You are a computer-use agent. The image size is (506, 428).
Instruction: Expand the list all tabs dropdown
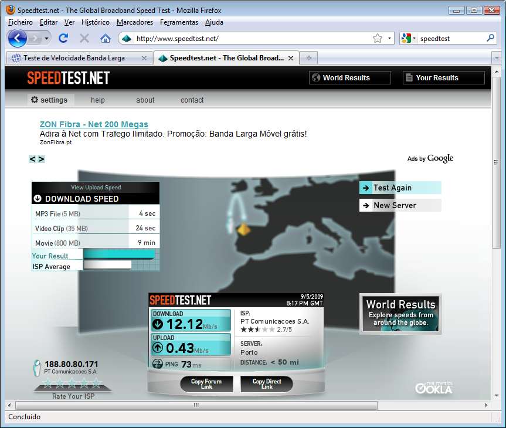pyautogui.click(x=496, y=59)
